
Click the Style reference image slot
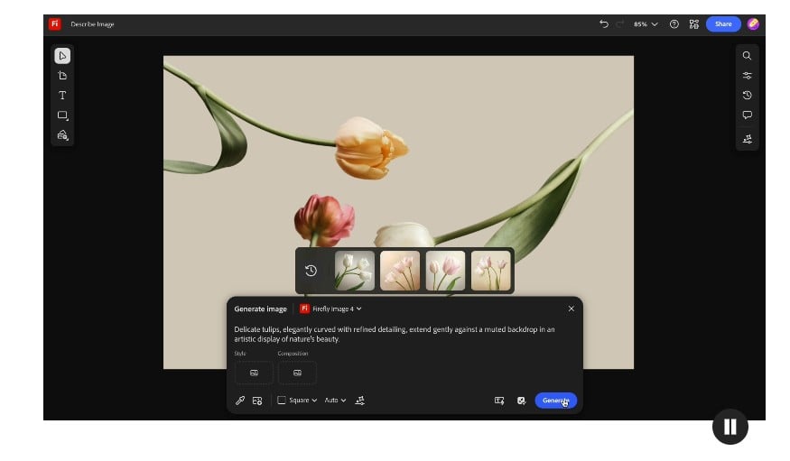pos(254,373)
